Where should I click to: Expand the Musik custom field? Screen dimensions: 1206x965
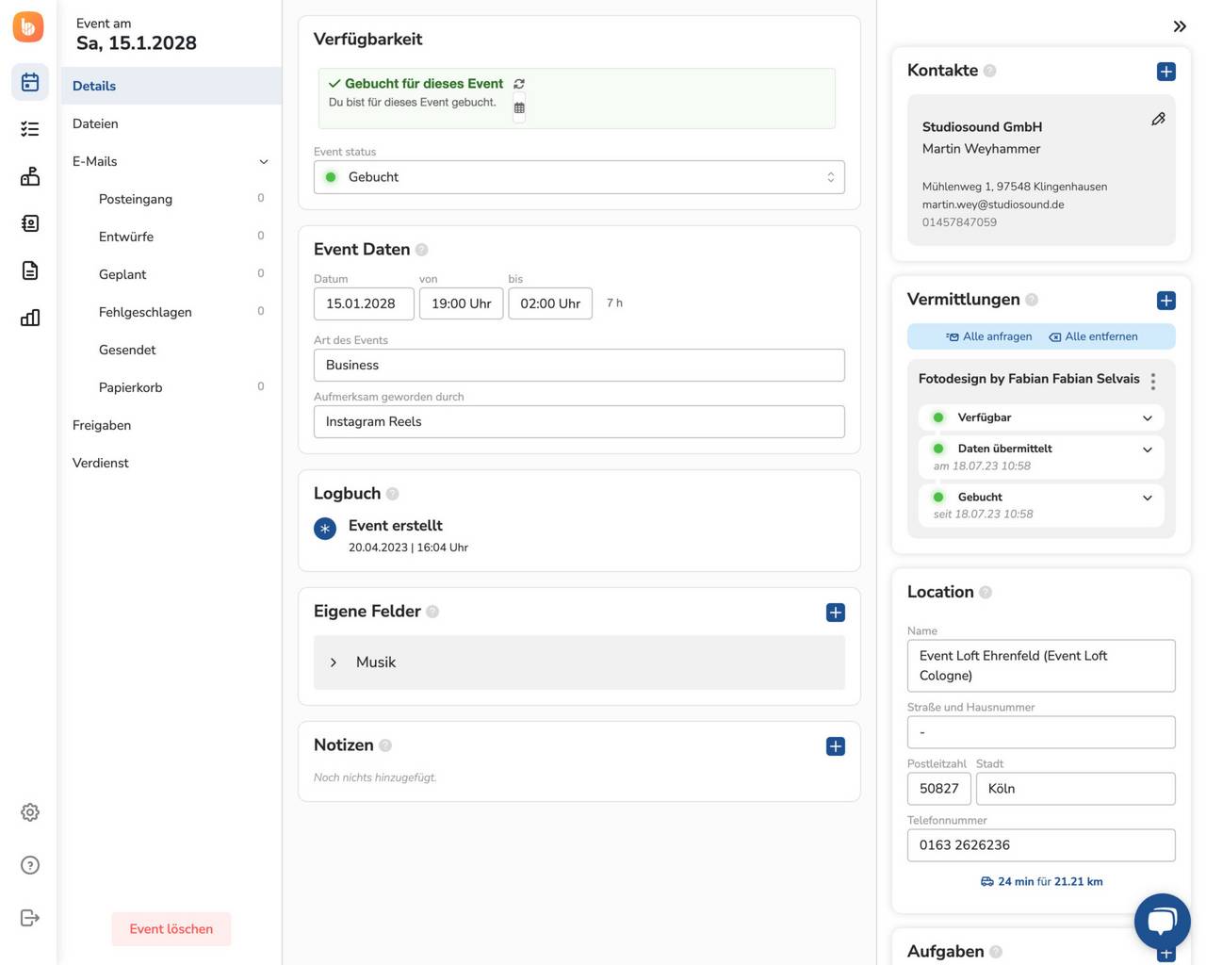coord(334,662)
